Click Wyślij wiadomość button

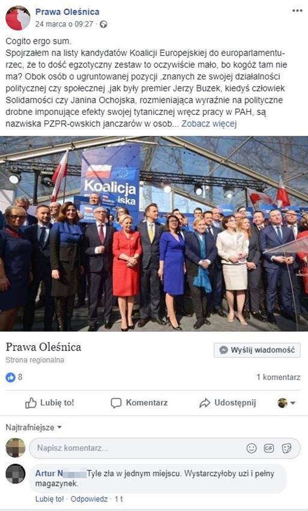[257, 350]
